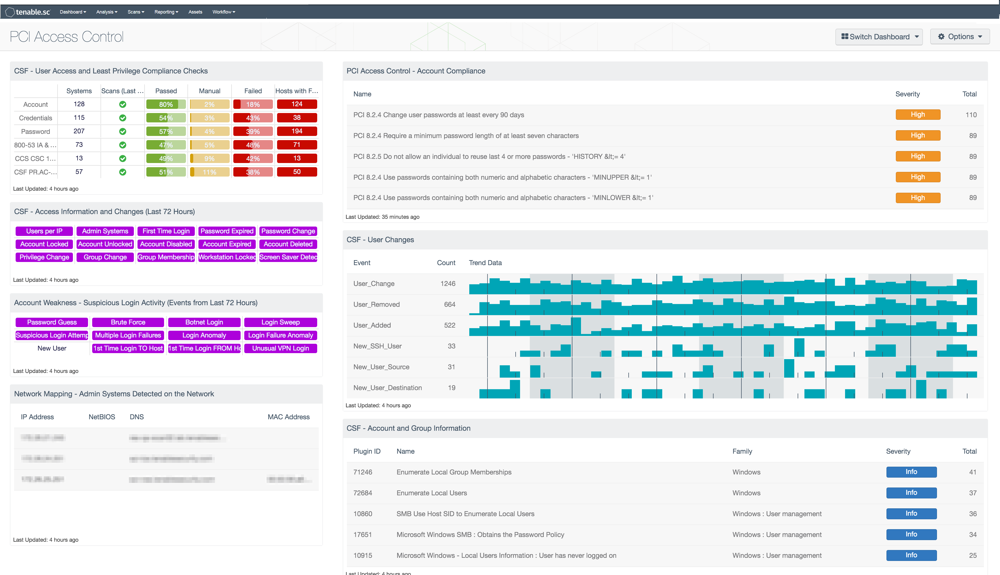Click the green check in 800-53 IA row
1000x575 pixels.
click(x=122, y=145)
